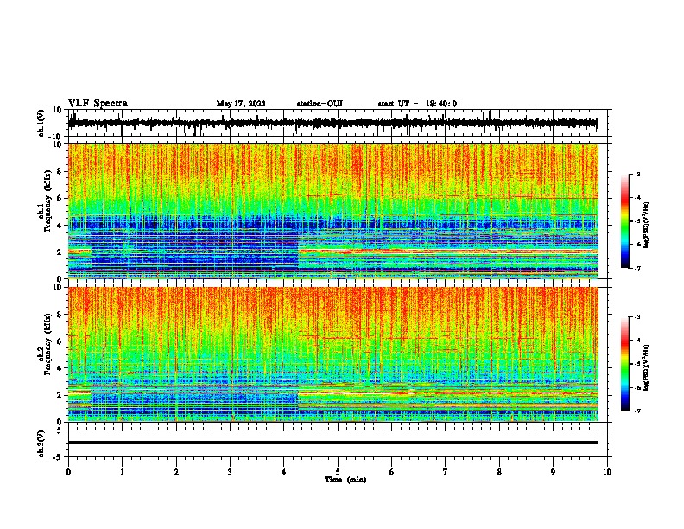Viewport: 684px width, 529px height.
Task: Click the "station=OUI" header label
Action: 320,104
